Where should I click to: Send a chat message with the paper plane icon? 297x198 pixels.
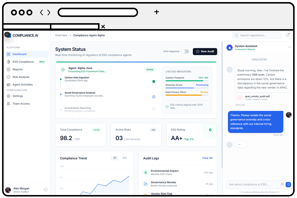[288, 184]
